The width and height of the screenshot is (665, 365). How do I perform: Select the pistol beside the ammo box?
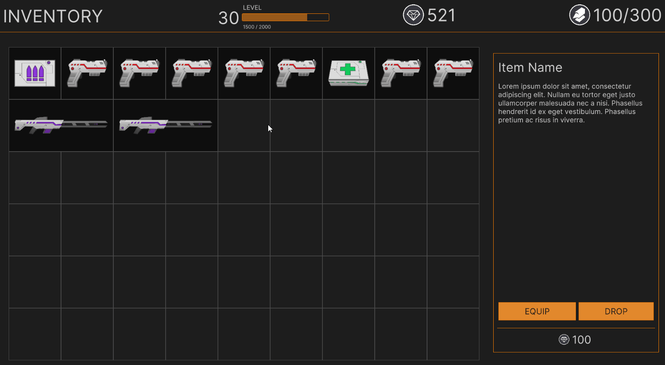coord(87,73)
